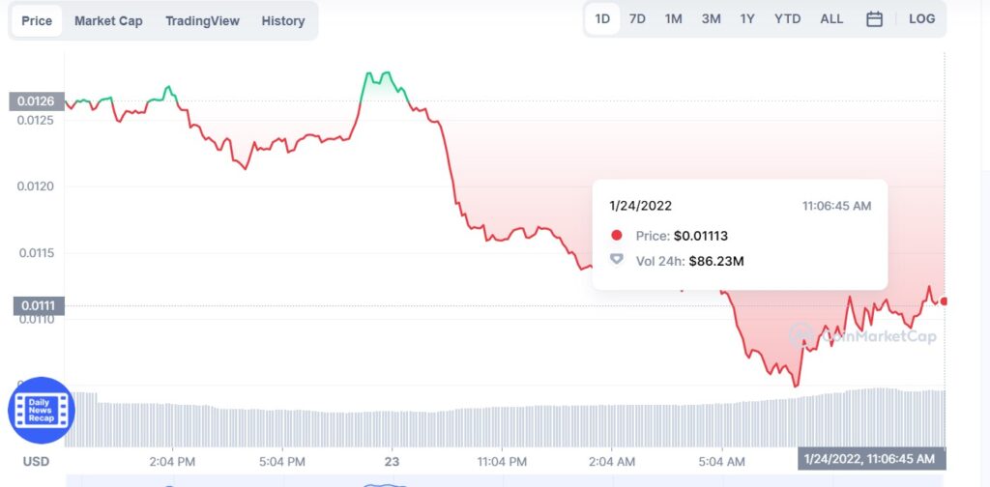Open the Daily News Recap widget
This screenshot has height=487, width=990.
[x=41, y=411]
